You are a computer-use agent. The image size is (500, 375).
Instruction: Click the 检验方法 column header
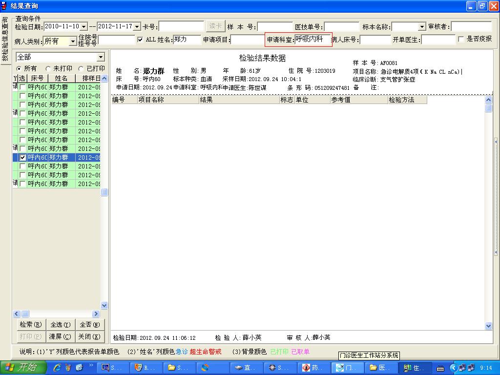(x=407, y=100)
